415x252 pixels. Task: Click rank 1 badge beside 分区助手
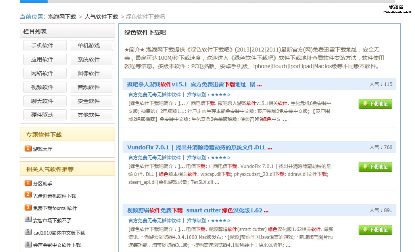point(28,183)
